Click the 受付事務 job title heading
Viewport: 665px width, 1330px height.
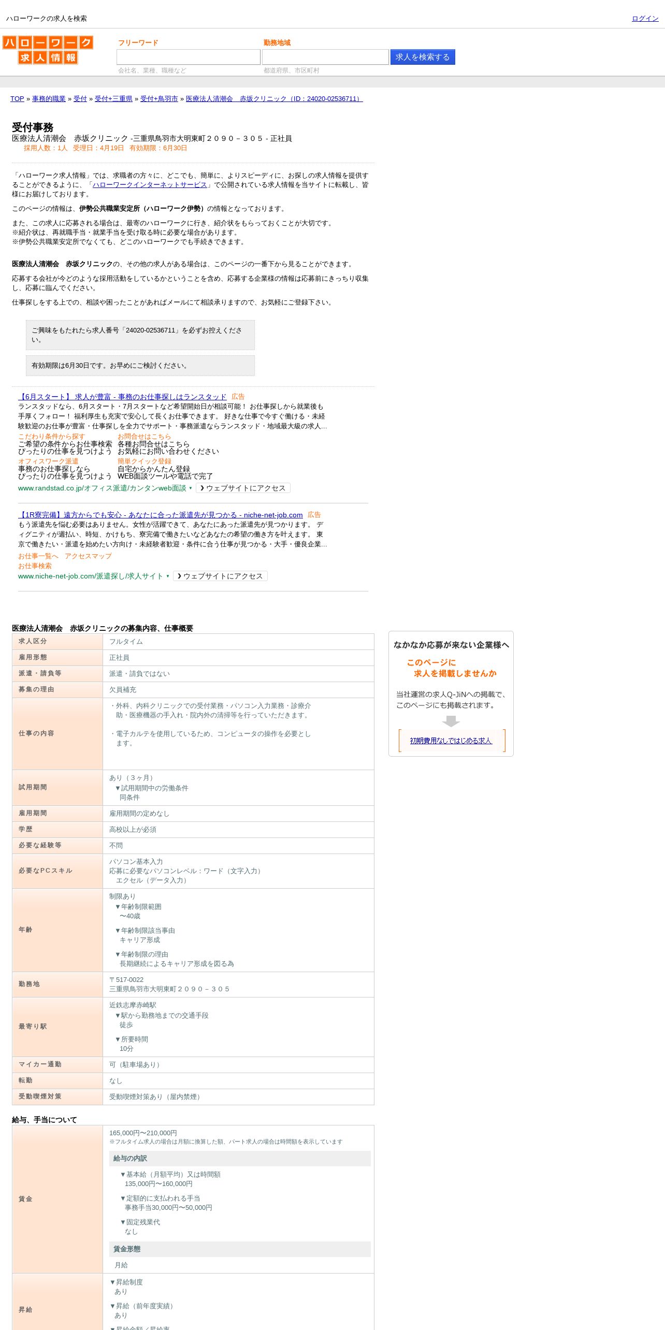(33, 127)
